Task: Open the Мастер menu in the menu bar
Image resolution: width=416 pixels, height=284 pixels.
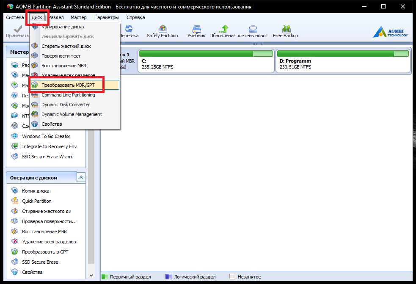Action: (x=79, y=17)
